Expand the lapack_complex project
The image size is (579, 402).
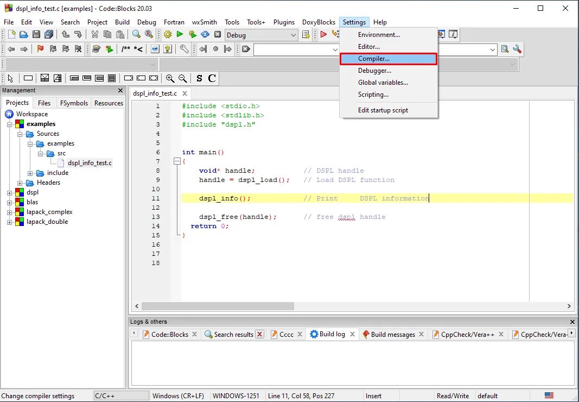(x=10, y=212)
